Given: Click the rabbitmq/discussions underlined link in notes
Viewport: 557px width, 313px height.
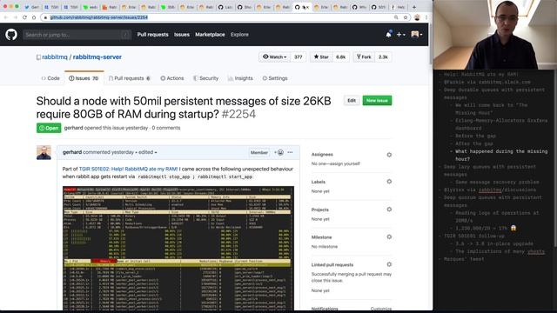Looking at the screenshot, I should 507,190.
